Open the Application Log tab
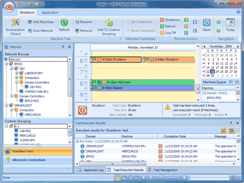The image size is (244, 183). (91, 170)
